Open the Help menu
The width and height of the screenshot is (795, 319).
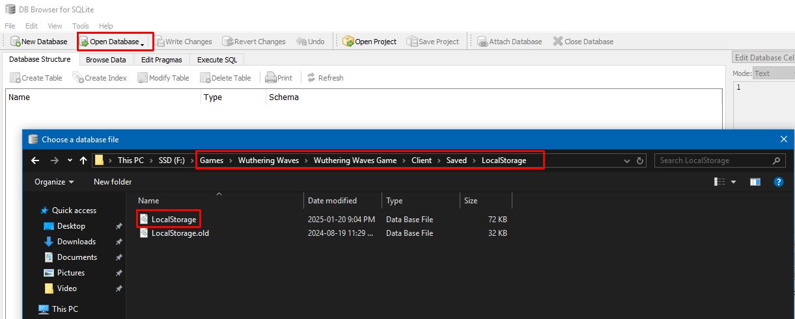click(105, 26)
